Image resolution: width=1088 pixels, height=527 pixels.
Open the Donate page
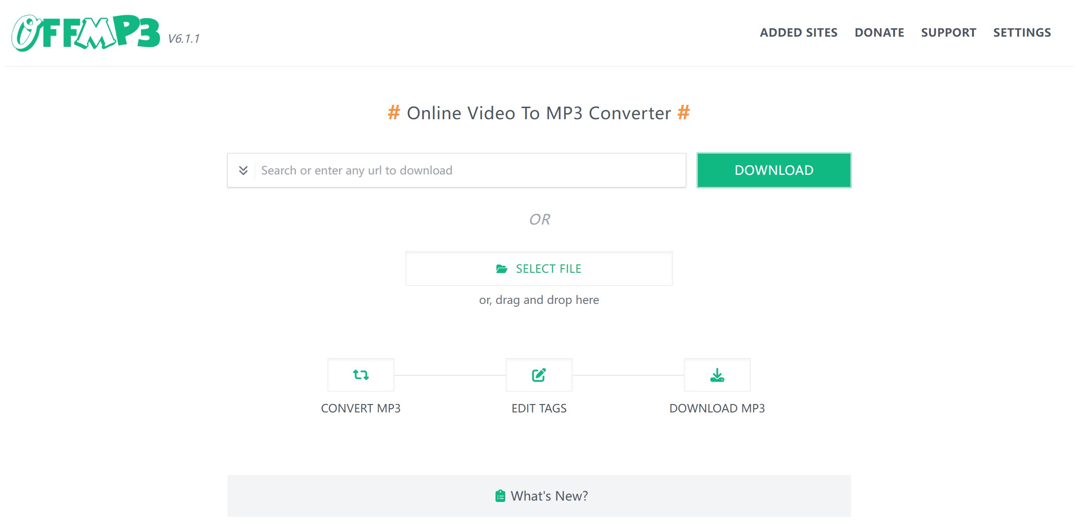coord(879,32)
